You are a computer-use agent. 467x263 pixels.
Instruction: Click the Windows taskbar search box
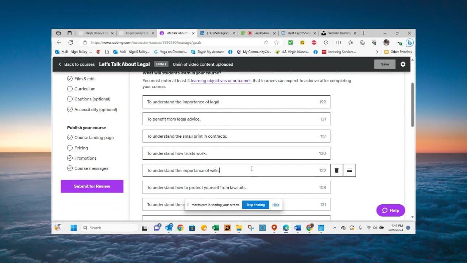(109, 228)
